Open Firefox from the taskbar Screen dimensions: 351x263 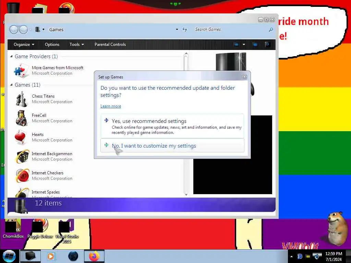point(94,256)
